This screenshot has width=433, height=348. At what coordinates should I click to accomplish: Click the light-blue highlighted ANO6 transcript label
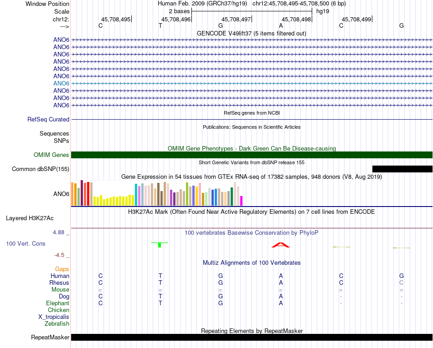61,84
